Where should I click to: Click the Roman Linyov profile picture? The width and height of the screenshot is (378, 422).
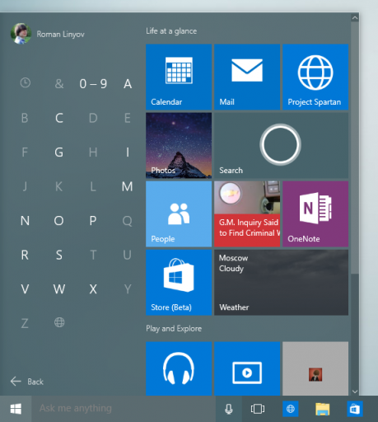21,34
